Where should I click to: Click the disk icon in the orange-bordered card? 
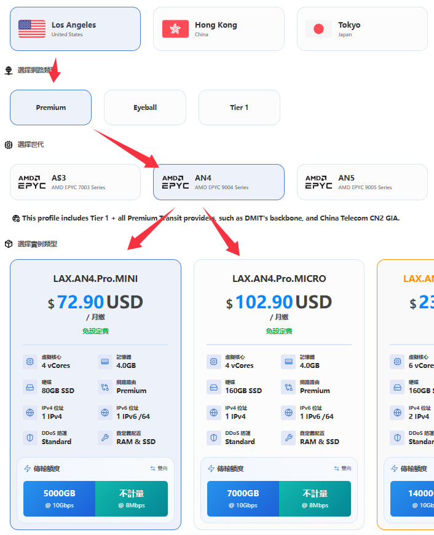398,387
